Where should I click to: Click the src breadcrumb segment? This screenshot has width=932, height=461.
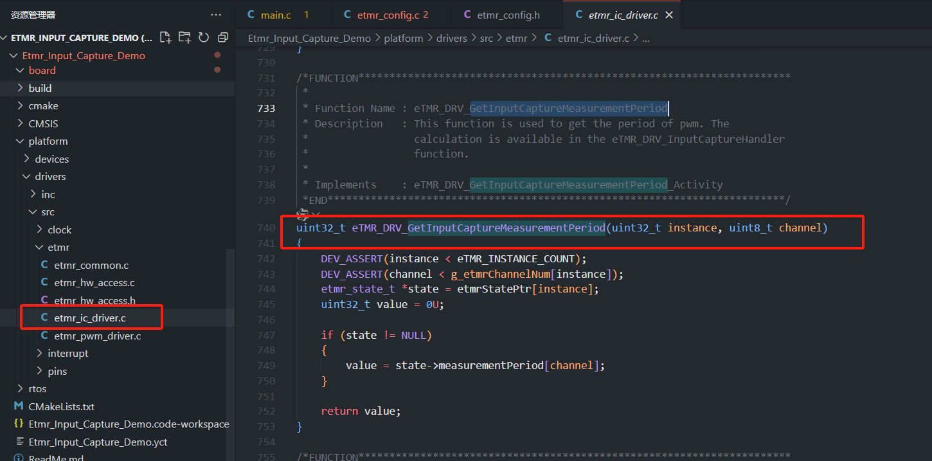coord(487,38)
